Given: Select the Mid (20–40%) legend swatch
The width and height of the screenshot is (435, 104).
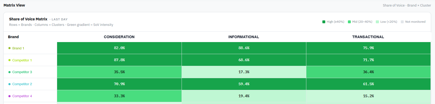Looking at the screenshot, I should click(349, 22).
